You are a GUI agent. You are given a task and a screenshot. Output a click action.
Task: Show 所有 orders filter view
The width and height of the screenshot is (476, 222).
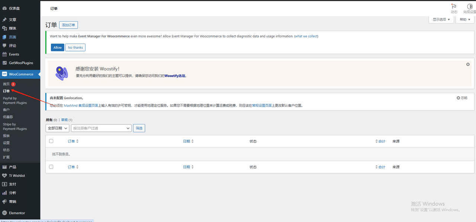[x=49, y=120]
